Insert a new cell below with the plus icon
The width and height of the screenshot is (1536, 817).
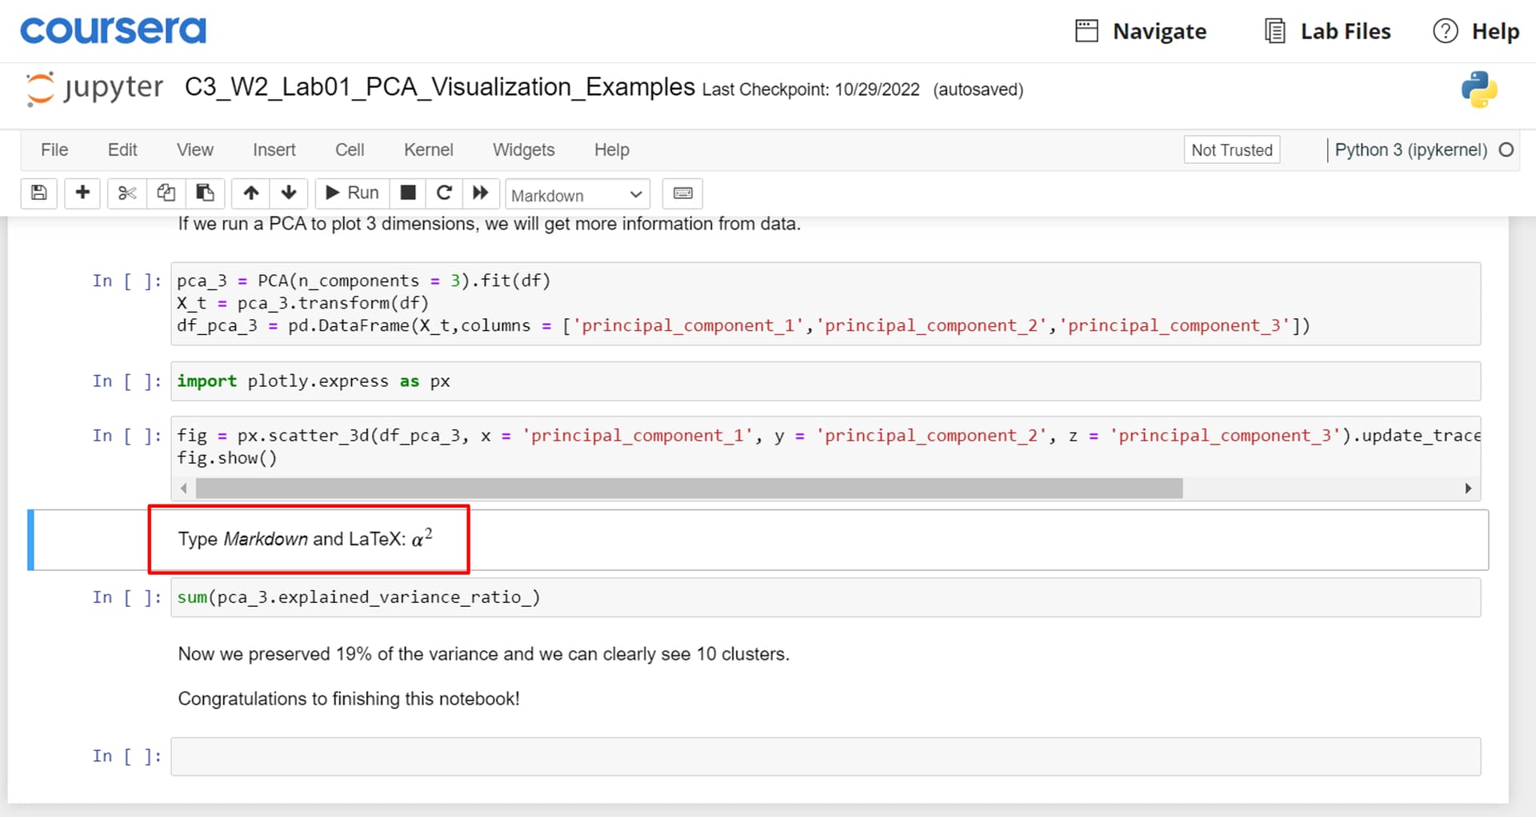pos(82,193)
